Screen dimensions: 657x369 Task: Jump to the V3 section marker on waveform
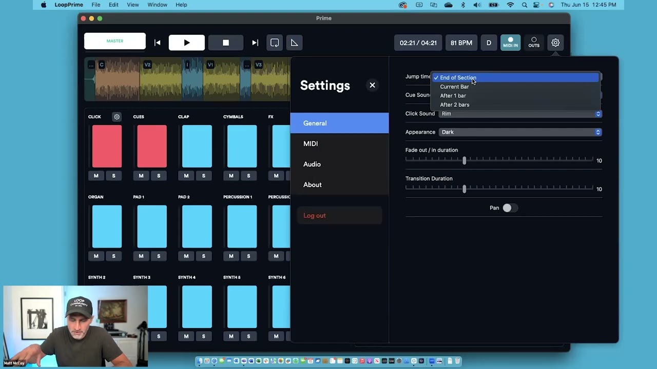(x=258, y=65)
